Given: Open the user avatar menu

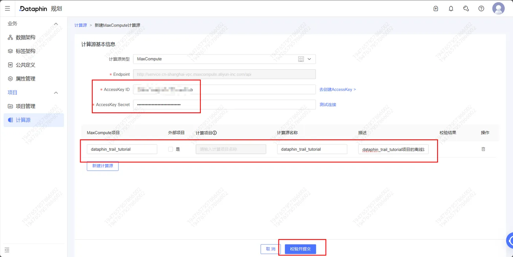Looking at the screenshot, I should (x=498, y=8).
